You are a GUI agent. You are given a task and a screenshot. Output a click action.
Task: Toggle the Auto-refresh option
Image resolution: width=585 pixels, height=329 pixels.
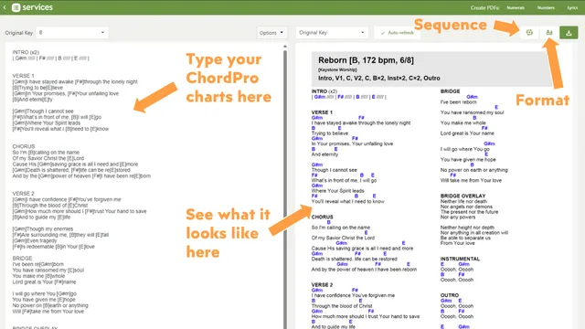397,33
